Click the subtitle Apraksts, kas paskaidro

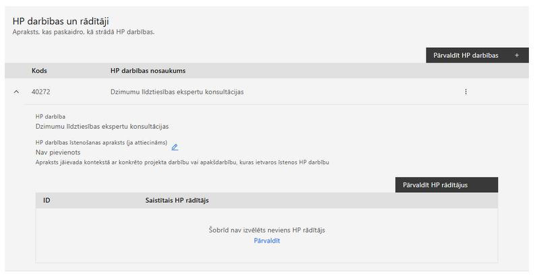[x=84, y=32]
